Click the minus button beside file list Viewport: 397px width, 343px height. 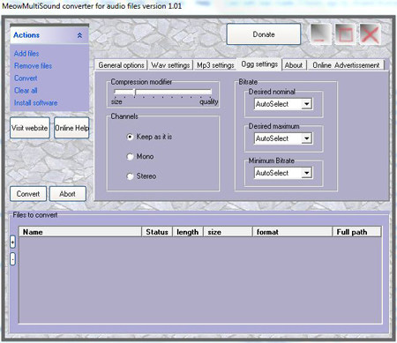pyautogui.click(x=12, y=259)
